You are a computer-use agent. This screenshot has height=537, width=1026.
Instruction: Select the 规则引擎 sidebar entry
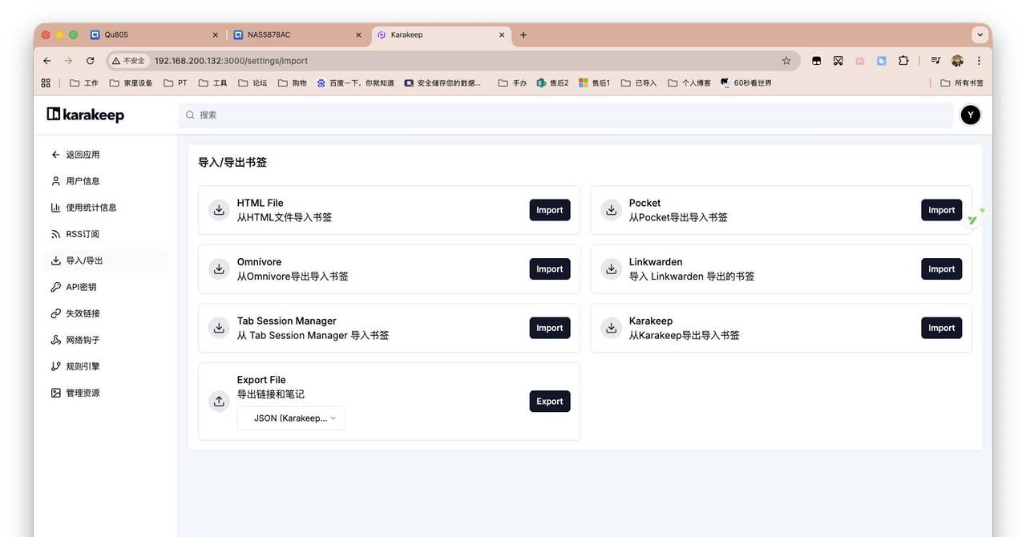point(80,365)
